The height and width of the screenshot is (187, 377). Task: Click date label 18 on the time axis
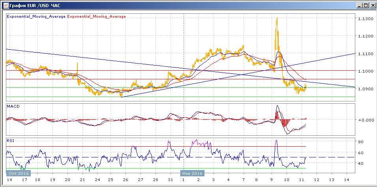click(38, 180)
